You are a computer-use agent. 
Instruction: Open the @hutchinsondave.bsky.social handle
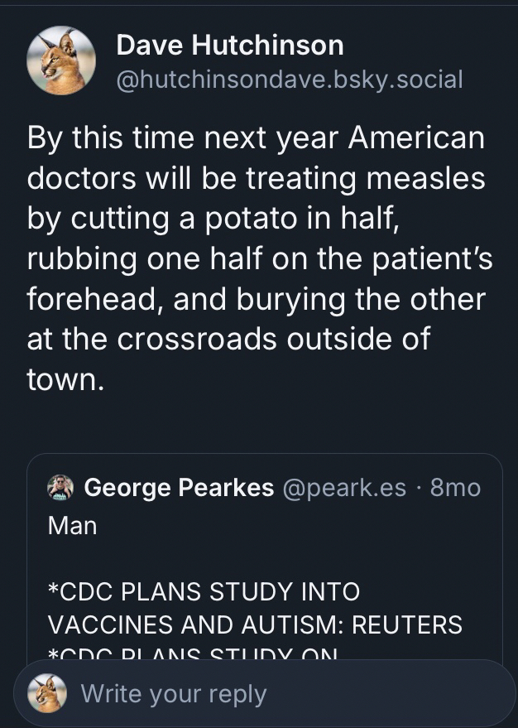(289, 79)
